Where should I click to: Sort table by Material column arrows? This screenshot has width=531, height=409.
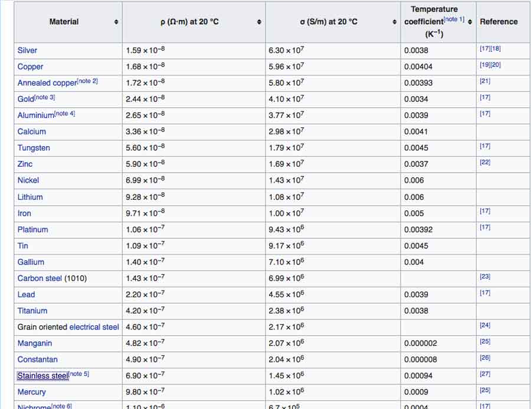116,22
